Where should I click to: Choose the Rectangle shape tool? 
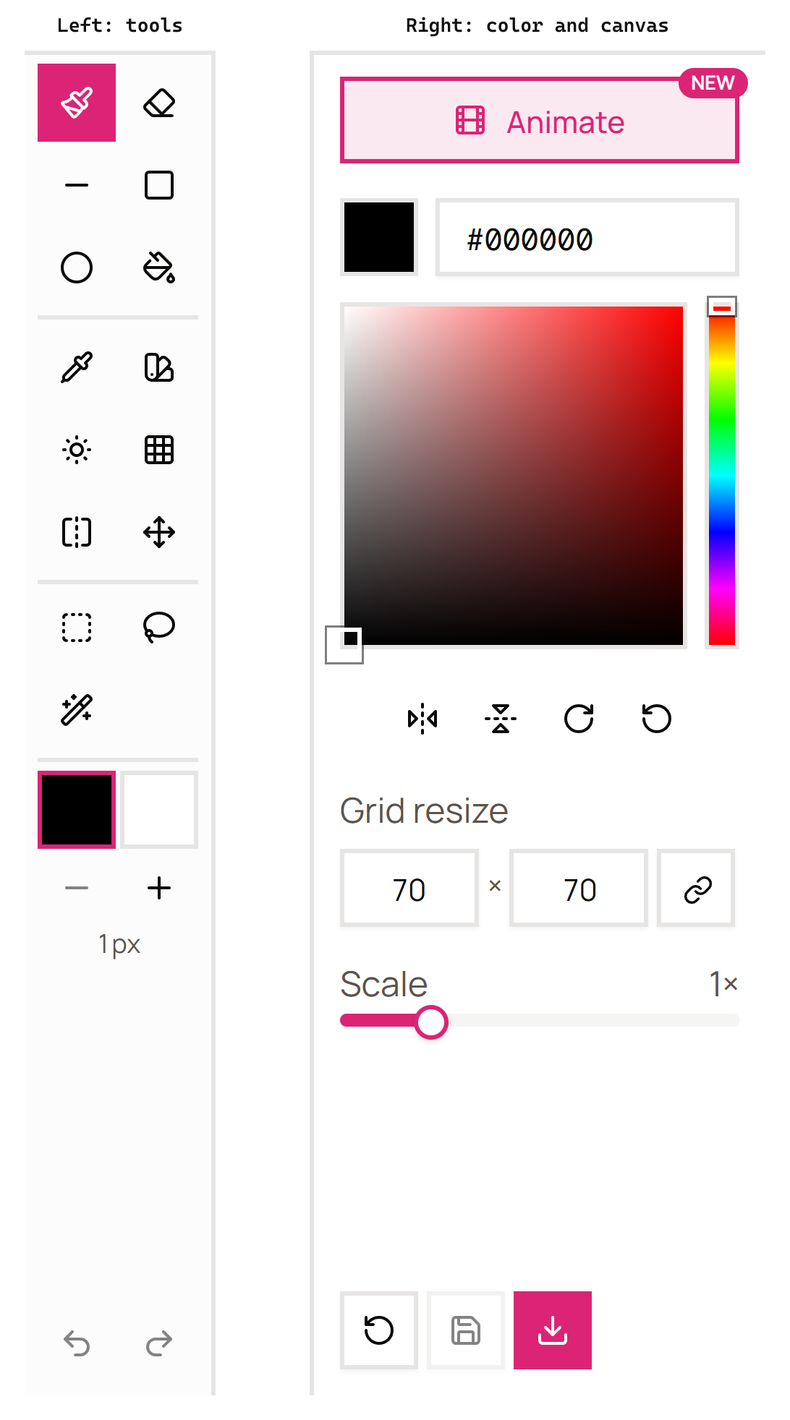point(159,185)
